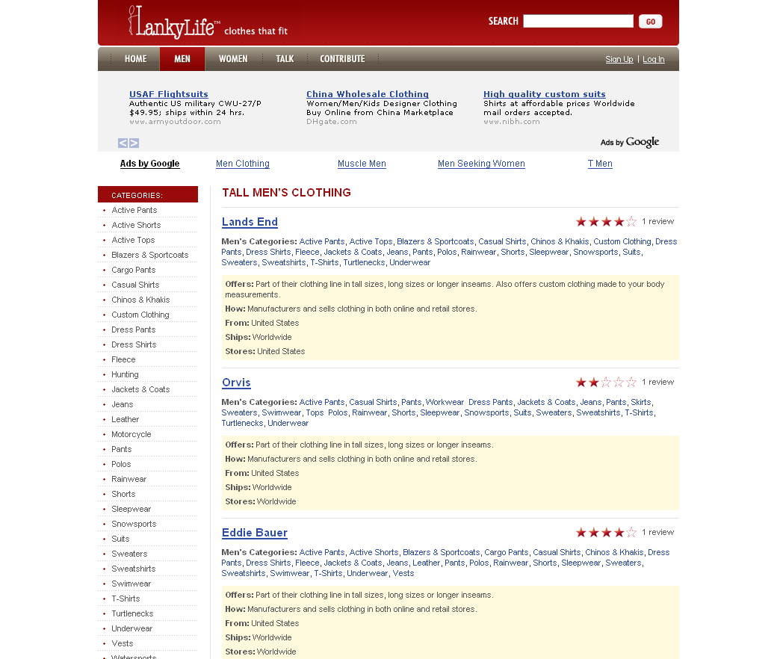Viewport: 780px width, 659px height.
Task: Open Men Clothing ad link
Action: tap(243, 164)
